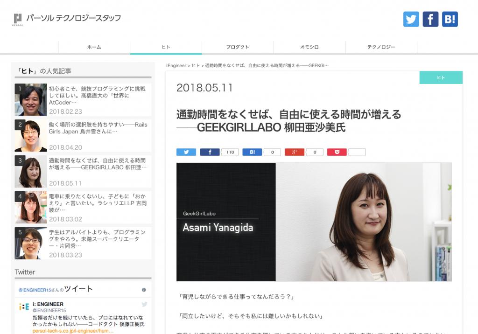Open the オモシロ navigation tab
478x334 pixels.
pos(309,47)
